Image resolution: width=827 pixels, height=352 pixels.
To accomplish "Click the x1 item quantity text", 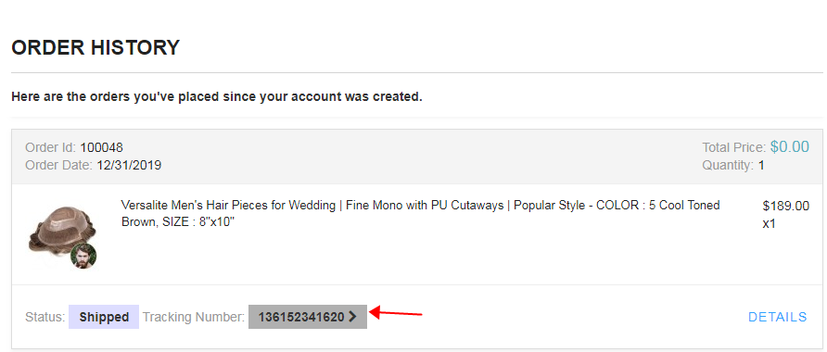I will tap(769, 223).
